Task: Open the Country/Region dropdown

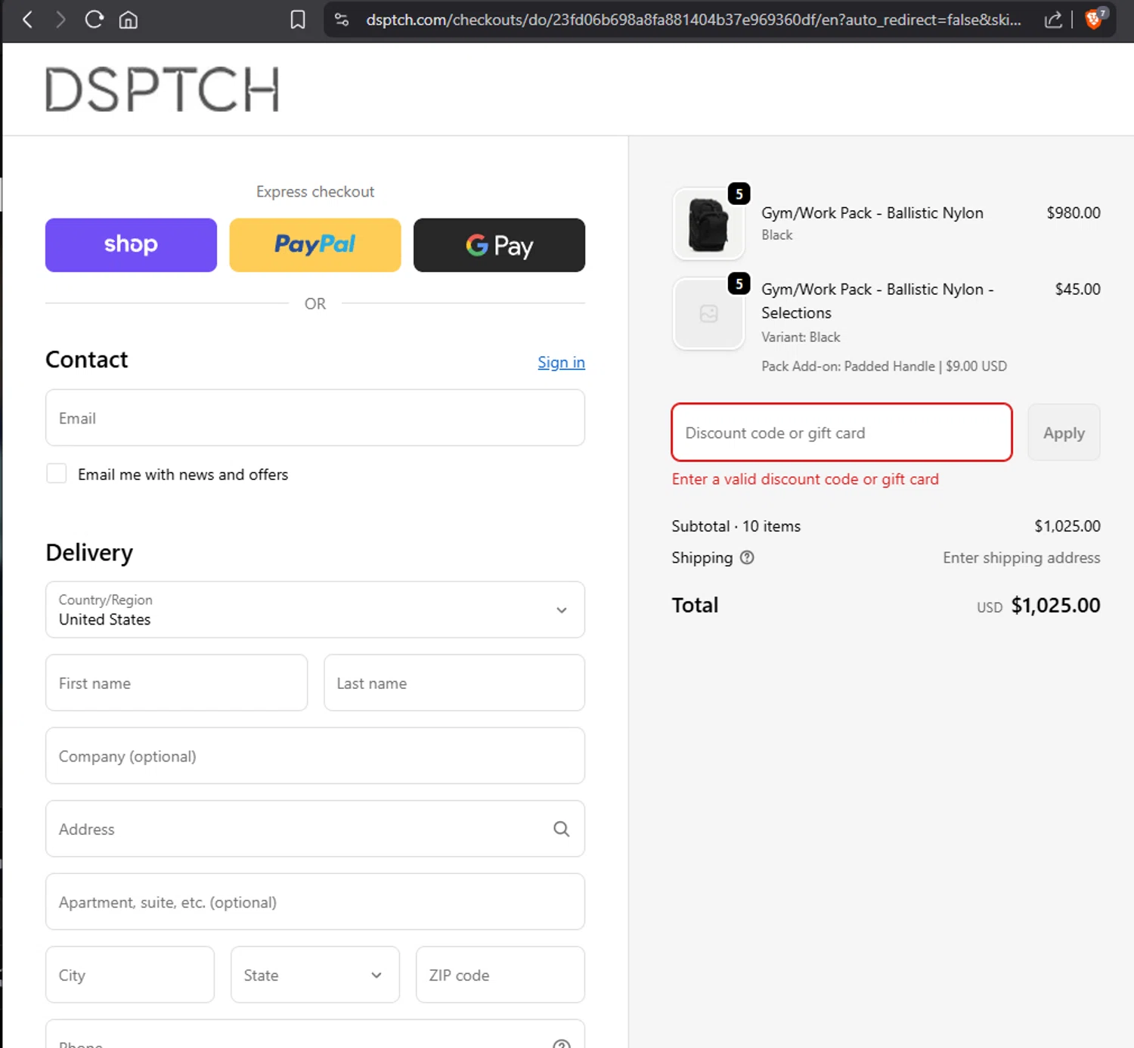Action: tap(315, 609)
